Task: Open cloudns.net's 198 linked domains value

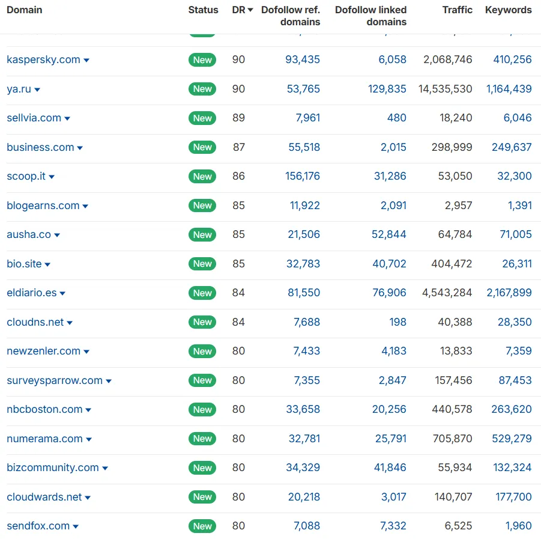Action: pyautogui.click(x=398, y=323)
